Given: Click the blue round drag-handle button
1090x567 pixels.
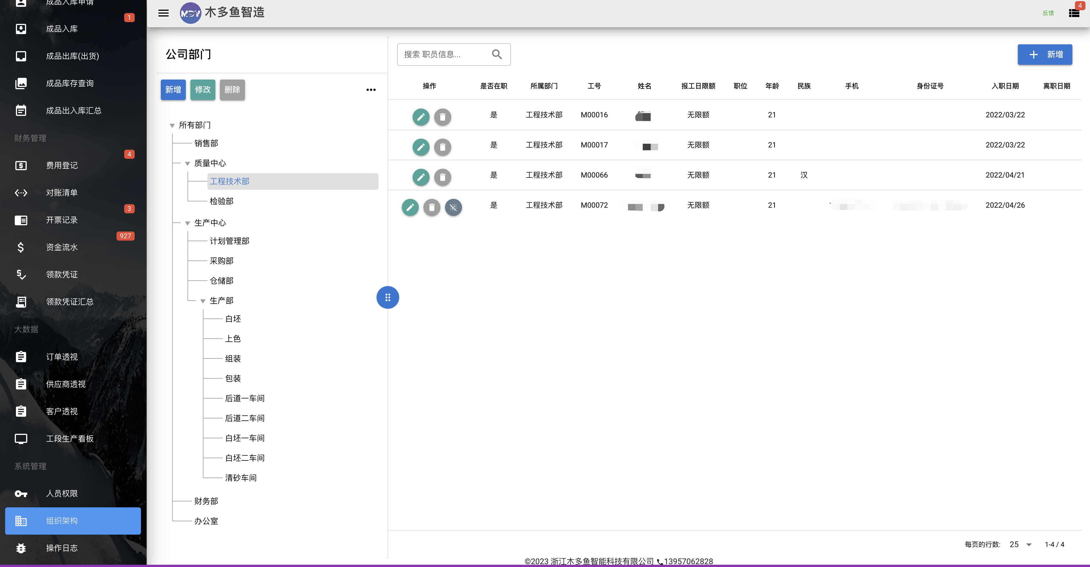Looking at the screenshot, I should coord(388,297).
